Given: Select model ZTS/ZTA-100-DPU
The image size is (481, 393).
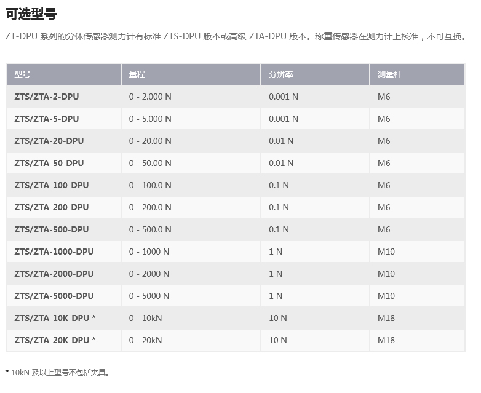Looking at the screenshot, I should tap(52, 185).
